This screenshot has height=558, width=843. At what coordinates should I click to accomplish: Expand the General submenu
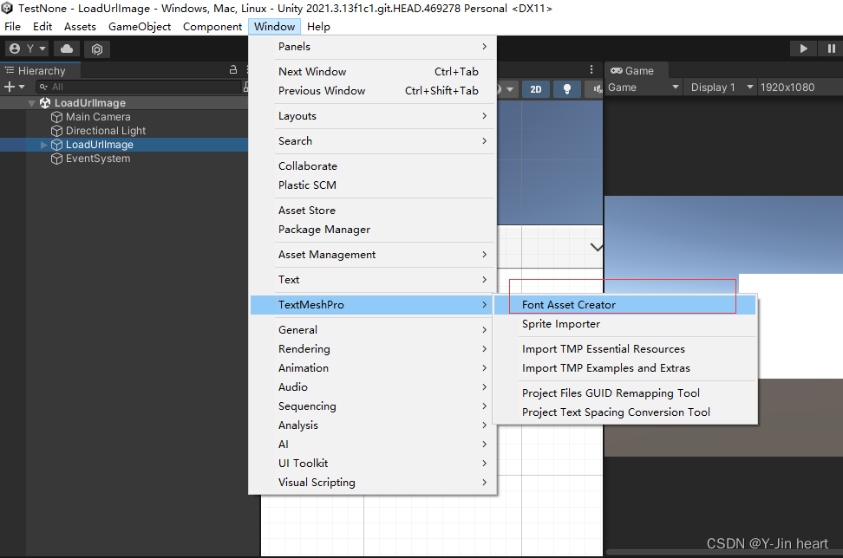coord(372,330)
